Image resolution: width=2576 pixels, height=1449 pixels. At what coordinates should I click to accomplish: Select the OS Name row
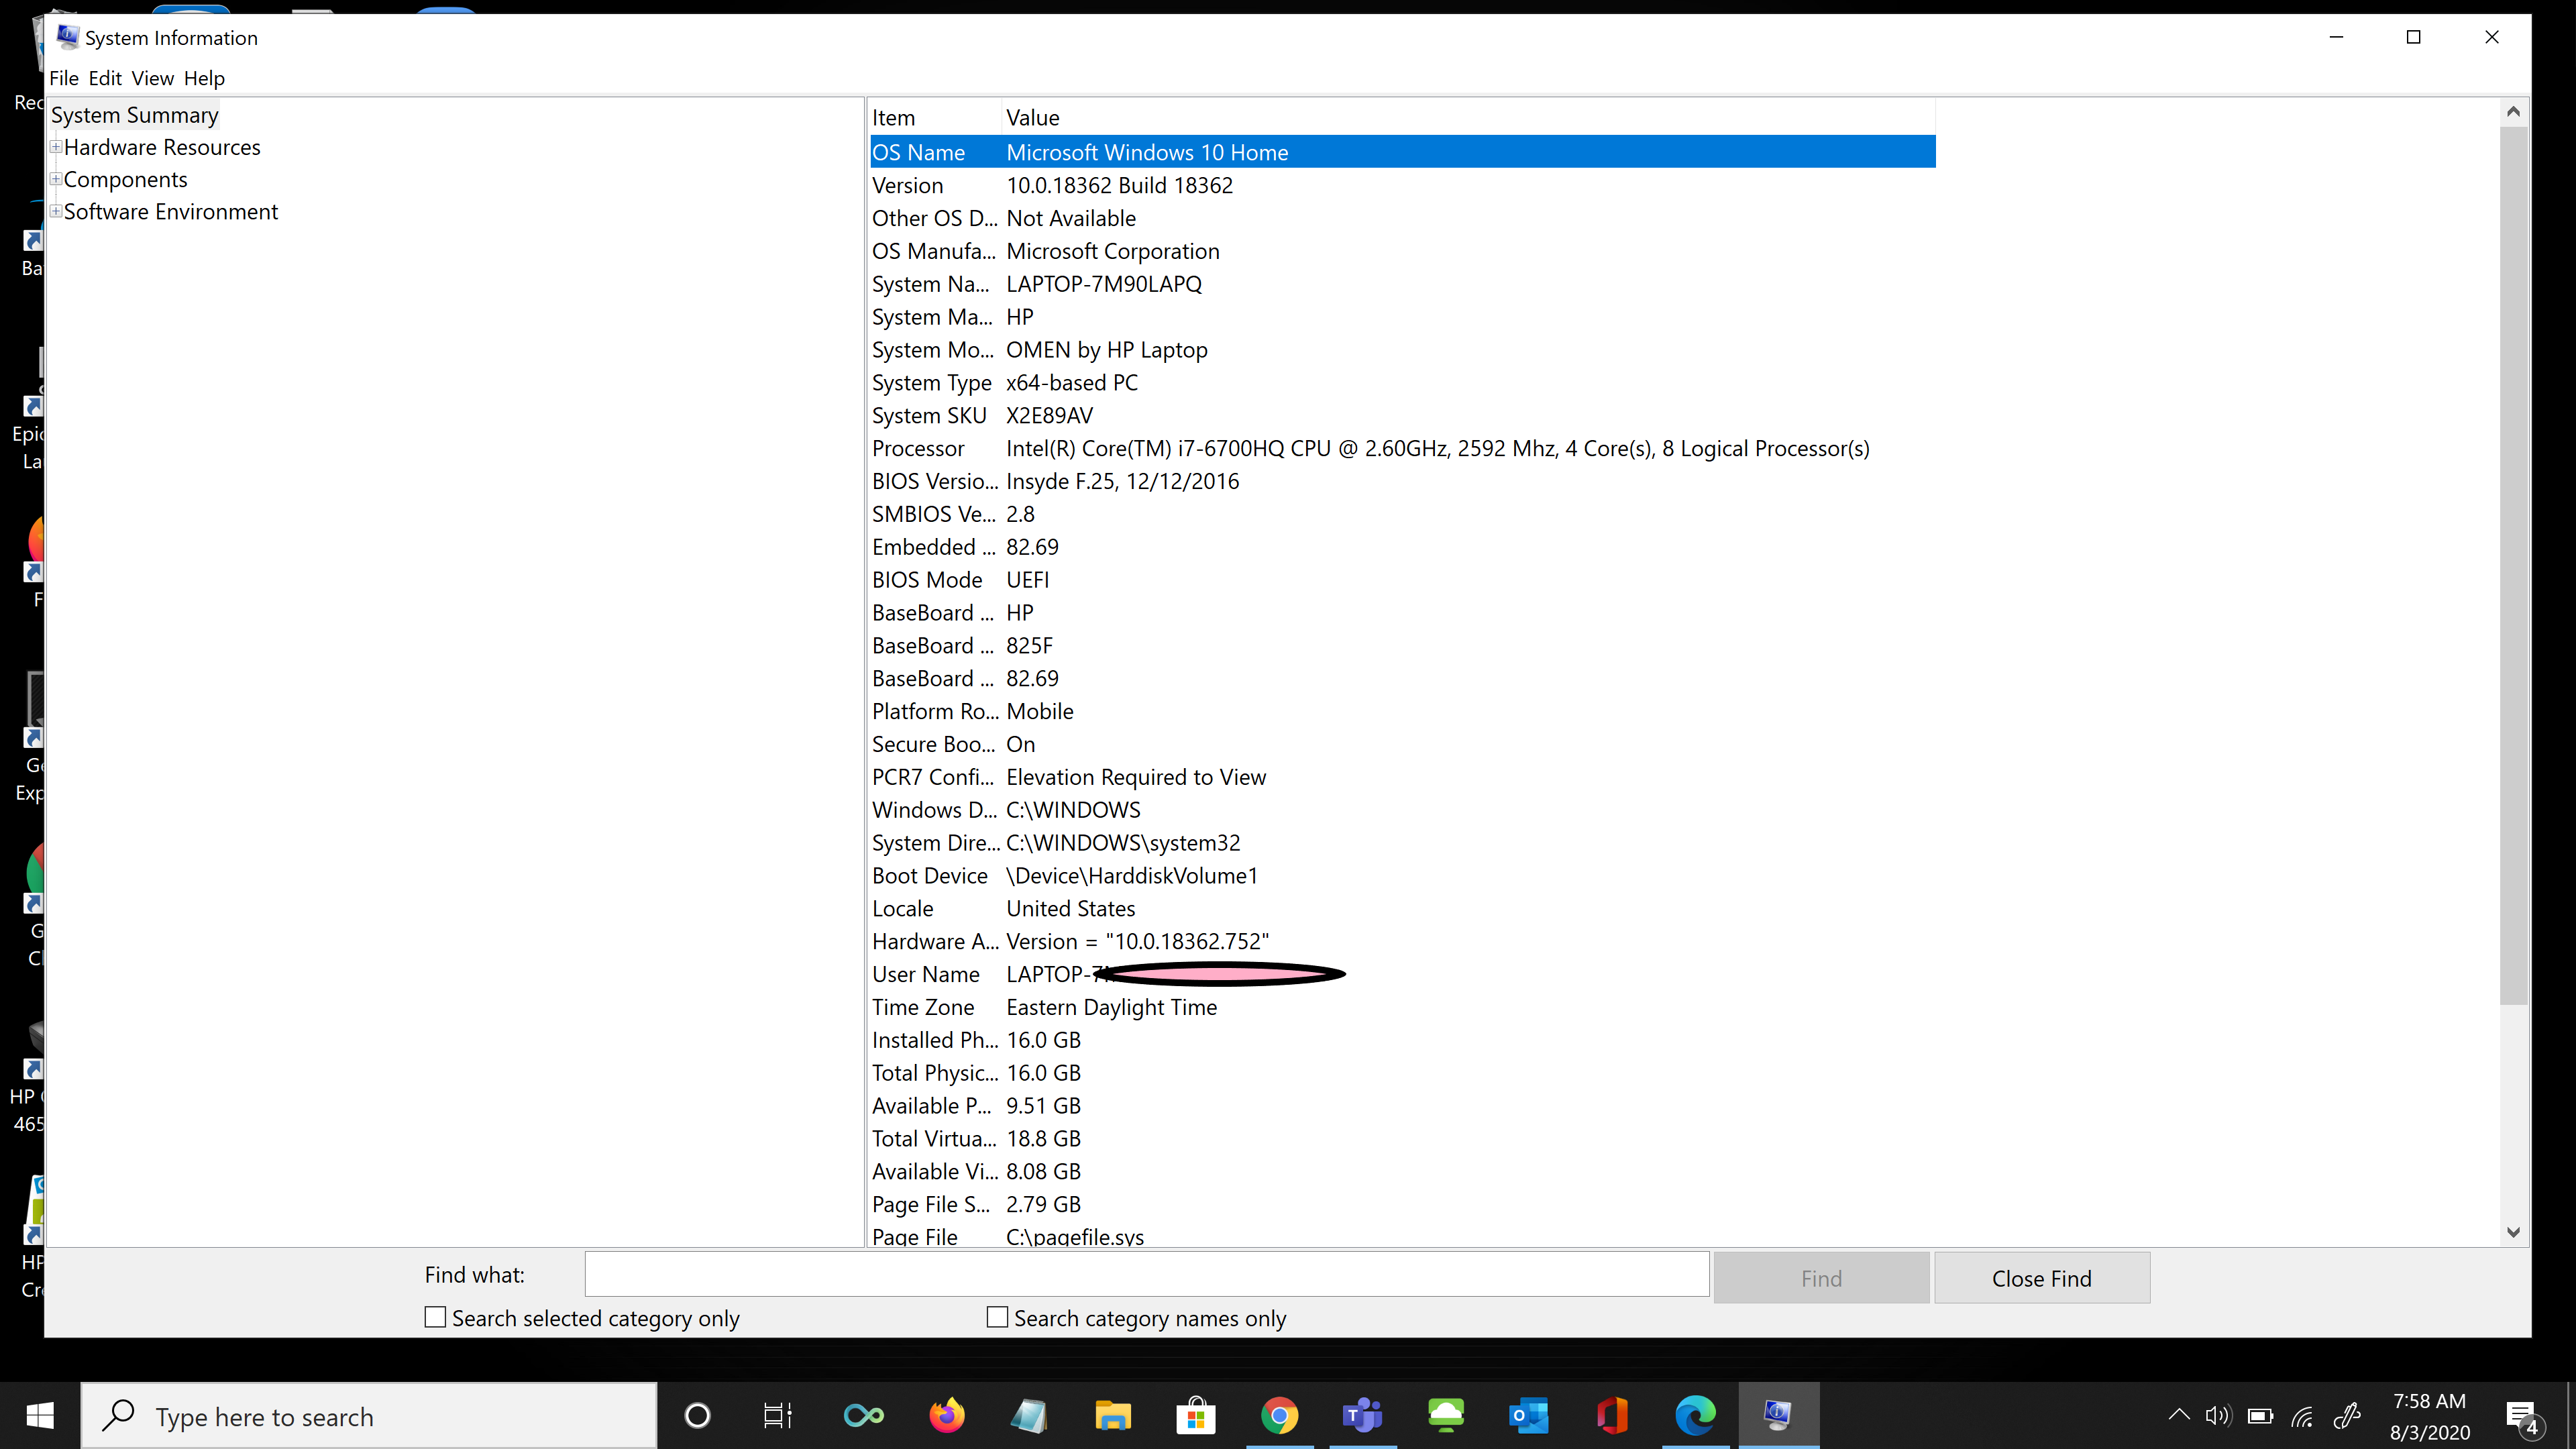[1402, 152]
